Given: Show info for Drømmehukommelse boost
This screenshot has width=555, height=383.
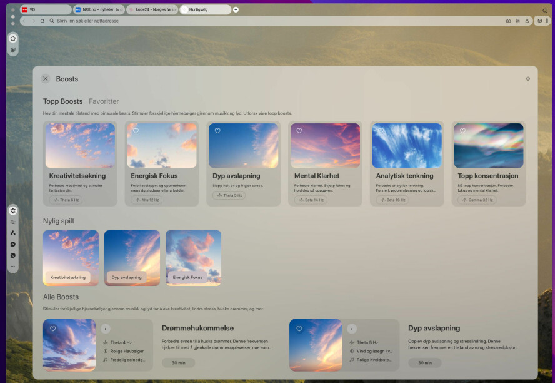Looking at the screenshot, I should pos(105,329).
